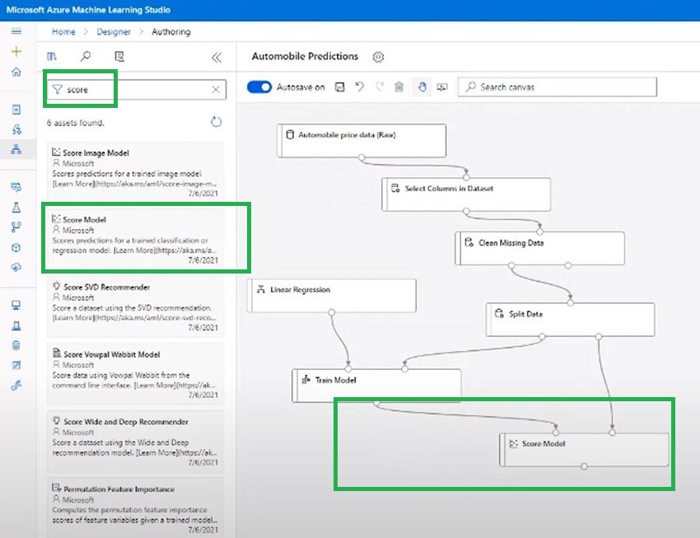Select the Split Data node

pos(571,320)
